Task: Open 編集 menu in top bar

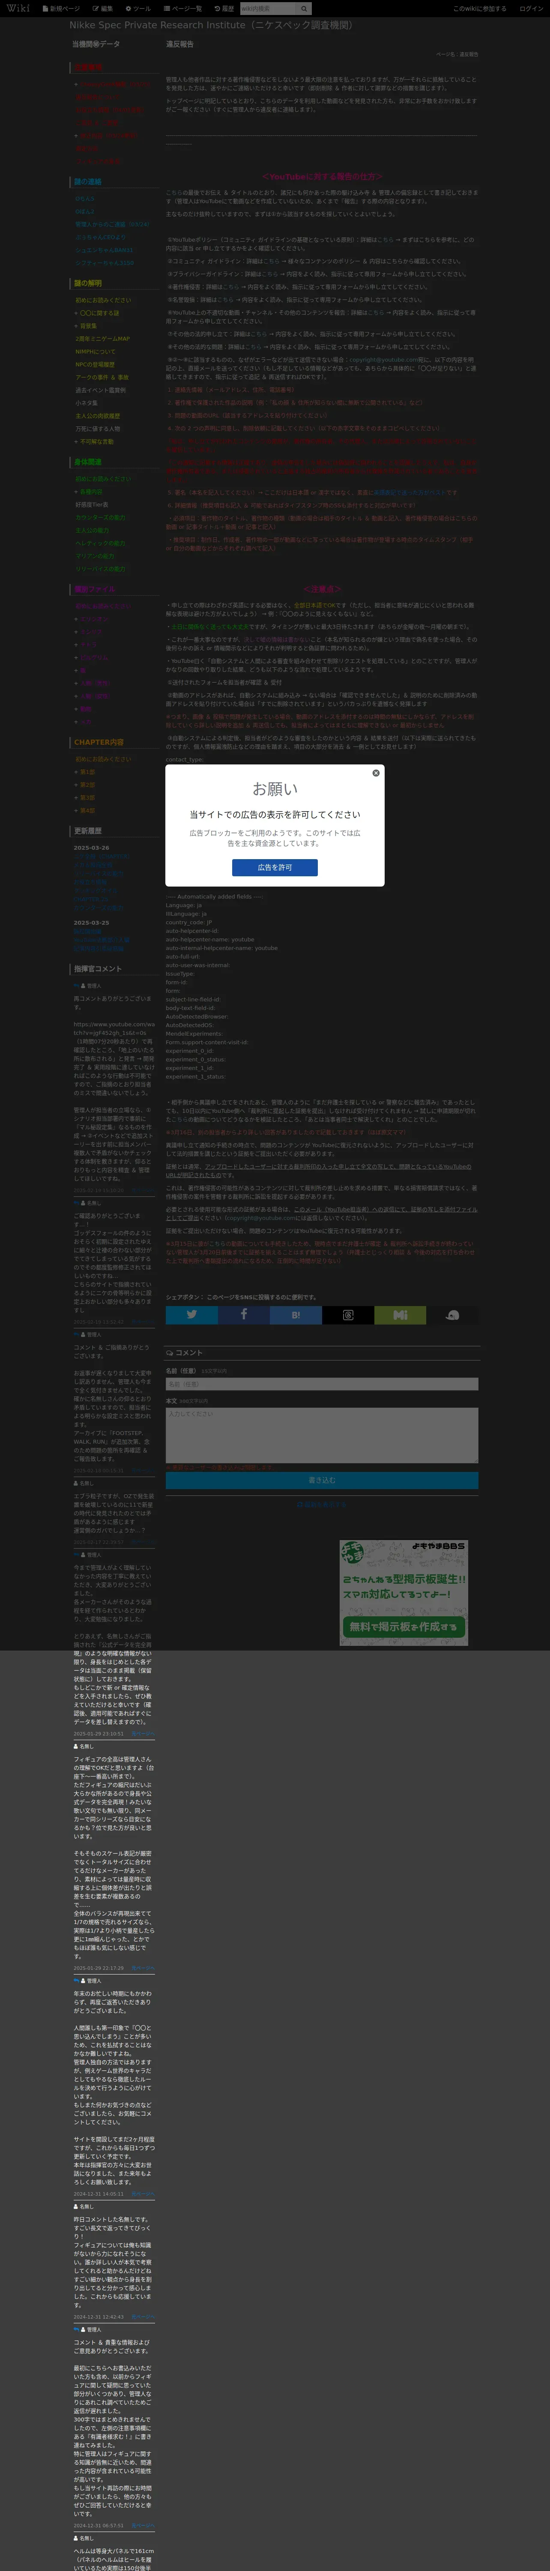Action: [103, 8]
